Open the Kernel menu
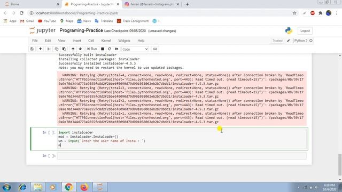Screen dimensions: 342x192 click(106, 41)
